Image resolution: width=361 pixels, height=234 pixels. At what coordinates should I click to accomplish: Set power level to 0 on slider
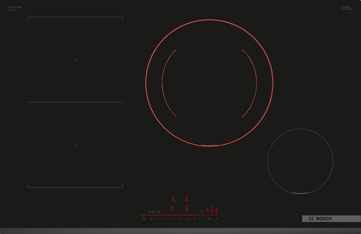tap(151, 219)
